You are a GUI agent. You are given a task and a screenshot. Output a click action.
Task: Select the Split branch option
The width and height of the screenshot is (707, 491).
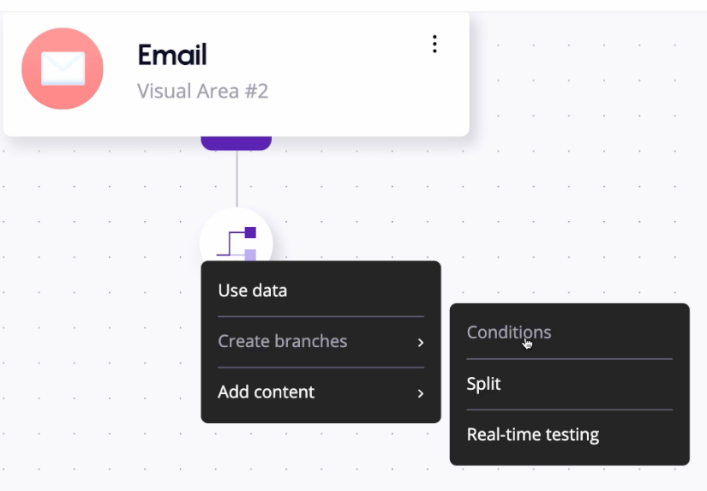pyautogui.click(x=484, y=384)
